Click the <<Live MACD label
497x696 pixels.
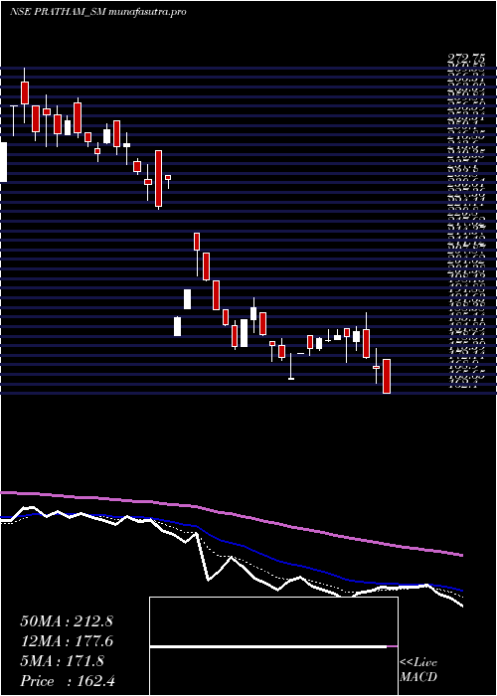tap(418, 670)
